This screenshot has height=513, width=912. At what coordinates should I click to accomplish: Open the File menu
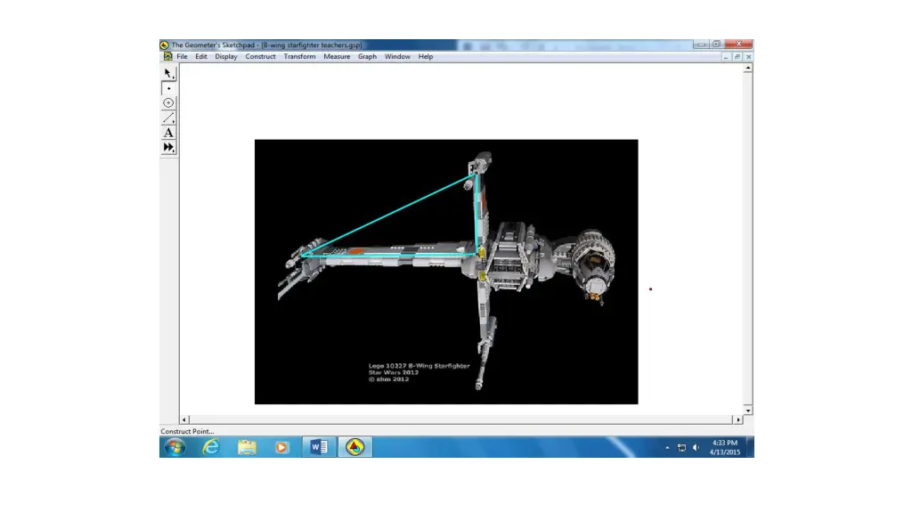182,56
